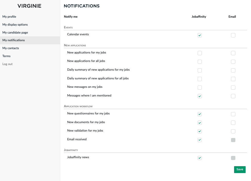Uncheck Jobaffinity for new documents for my jobs
Viewport: 251px width, 181px height.
point(200,123)
